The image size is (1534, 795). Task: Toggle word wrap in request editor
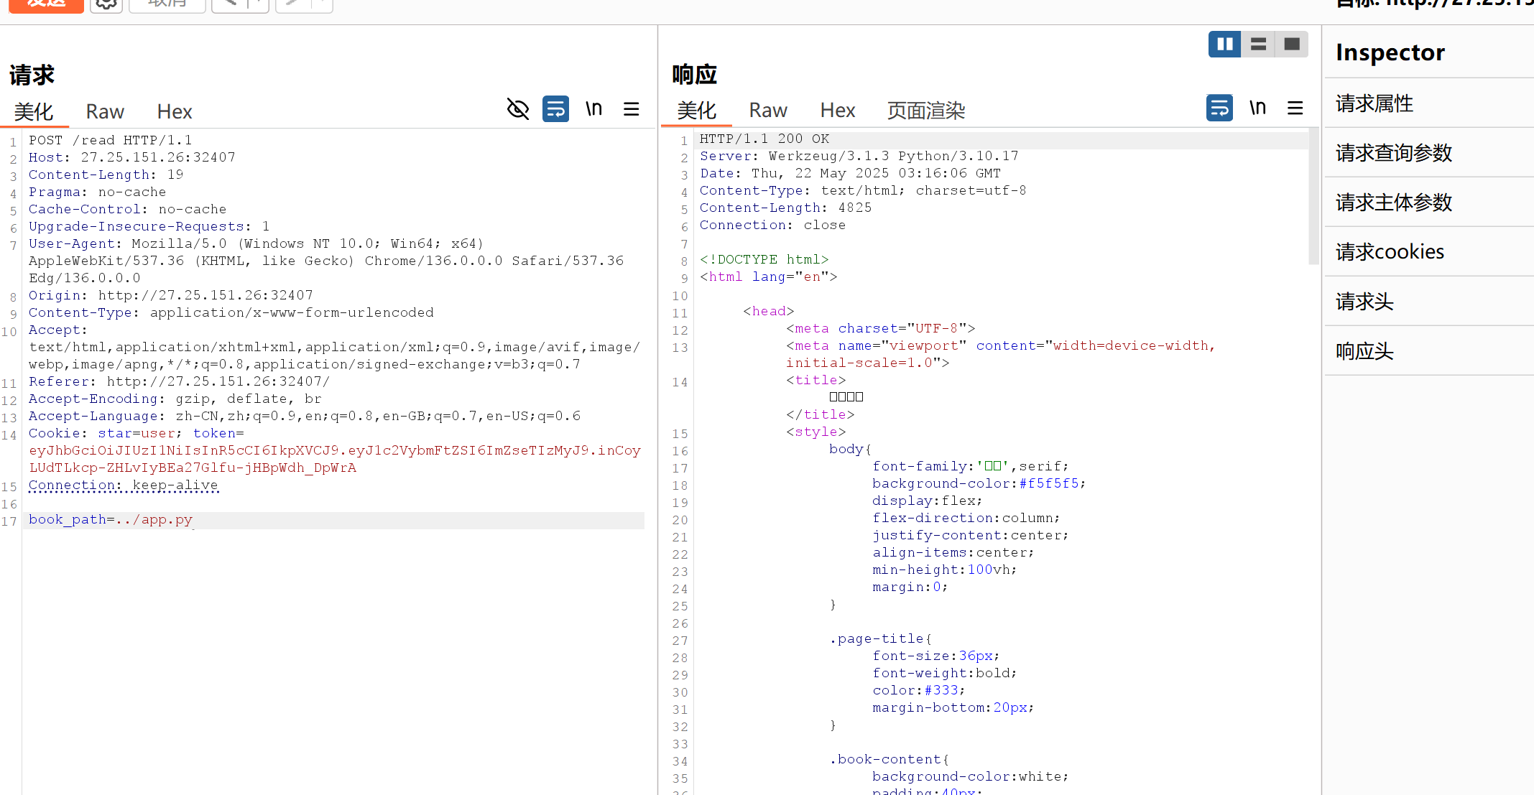tap(555, 109)
